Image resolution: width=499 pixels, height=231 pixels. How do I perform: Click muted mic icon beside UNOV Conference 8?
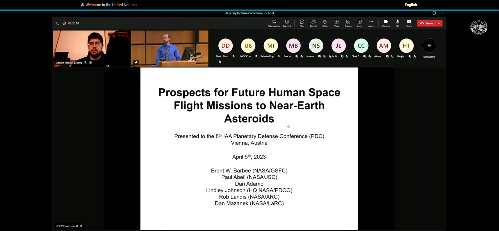[x=81, y=226]
